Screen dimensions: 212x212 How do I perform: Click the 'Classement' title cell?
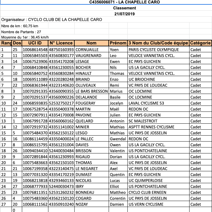click(x=125, y=8)
